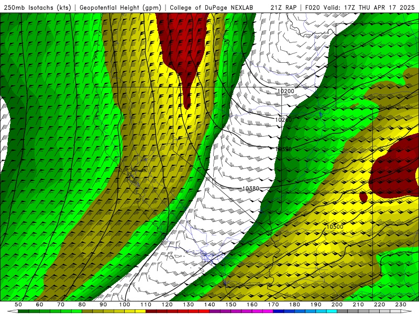This screenshot has height=314, width=419.
Task: Click the 190 value on the color scale
Action: tap(316, 305)
